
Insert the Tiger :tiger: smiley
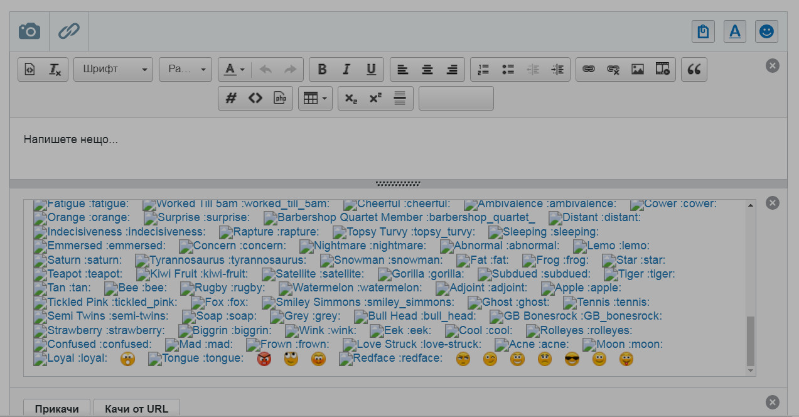point(640,274)
